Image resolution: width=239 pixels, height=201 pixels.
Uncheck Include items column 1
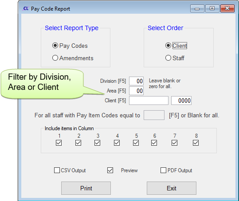[x=59, y=143]
